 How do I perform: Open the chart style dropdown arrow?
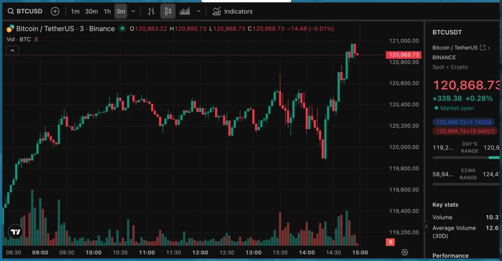tap(198, 11)
